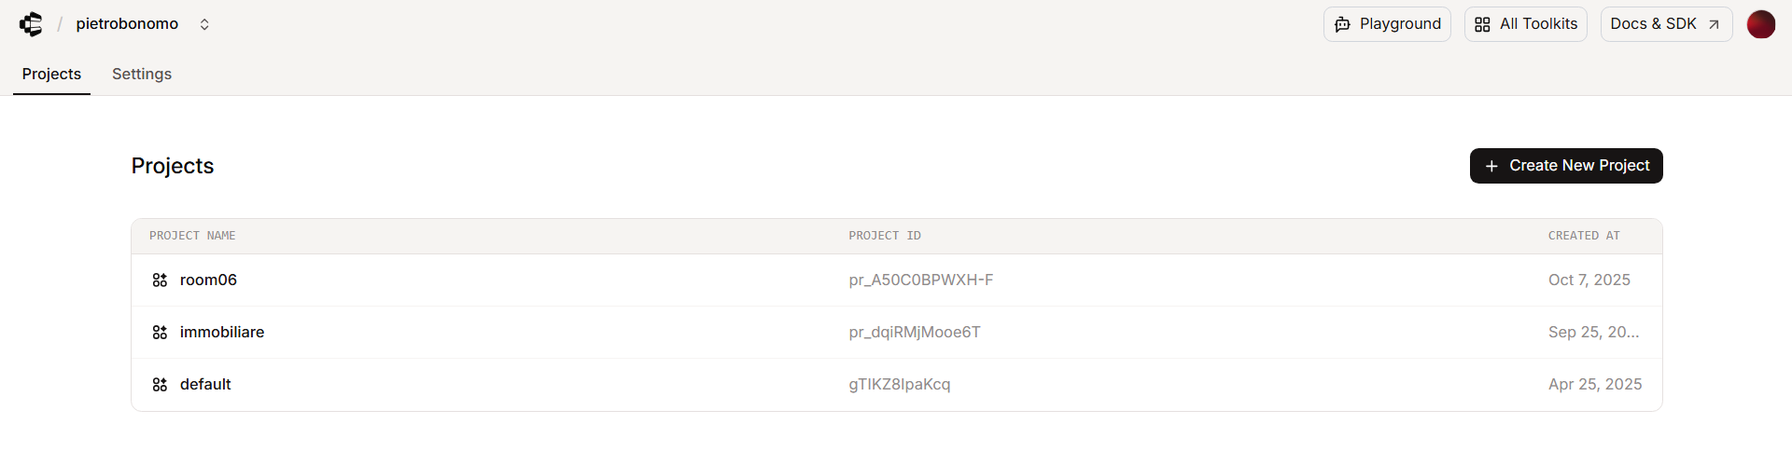Open the default project

(x=205, y=385)
